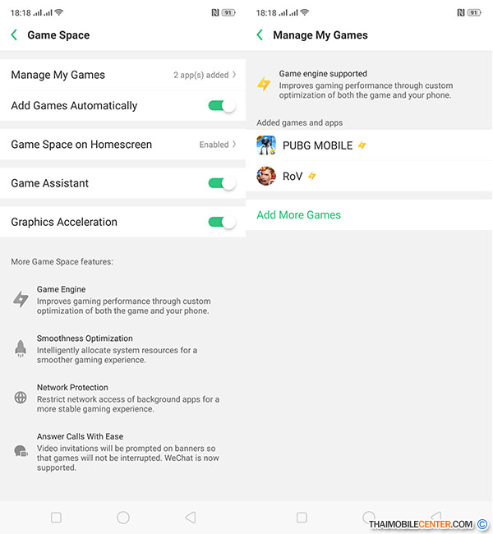Go back from Game Space screen
The image size is (493, 534).
tap(14, 35)
